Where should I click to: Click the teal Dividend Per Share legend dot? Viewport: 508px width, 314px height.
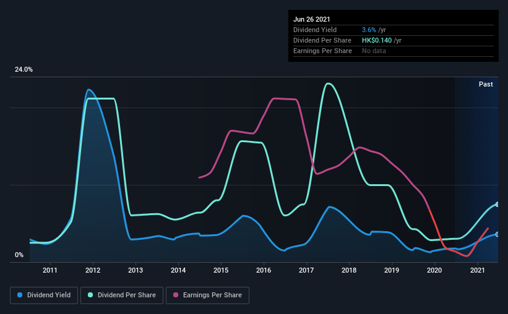click(x=90, y=295)
